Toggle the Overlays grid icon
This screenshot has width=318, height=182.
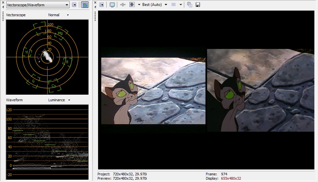[x=174, y=5]
